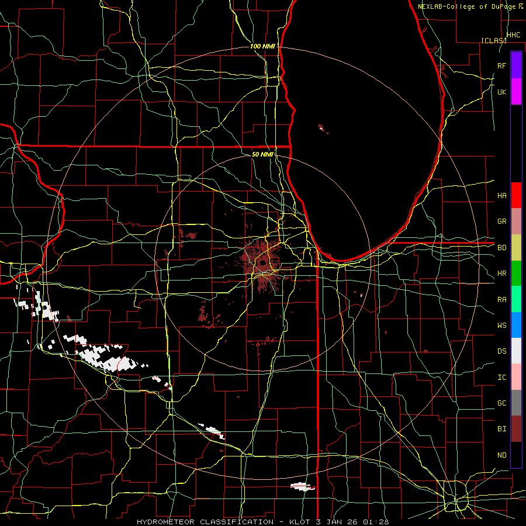Click the radar site center echo cluster
The width and height of the screenshot is (526, 526).
coord(262,264)
